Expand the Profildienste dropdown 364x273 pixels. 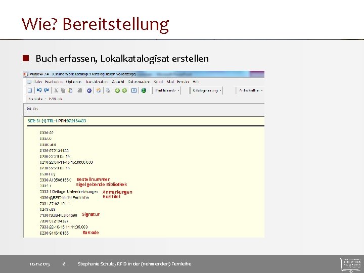coord(167,90)
